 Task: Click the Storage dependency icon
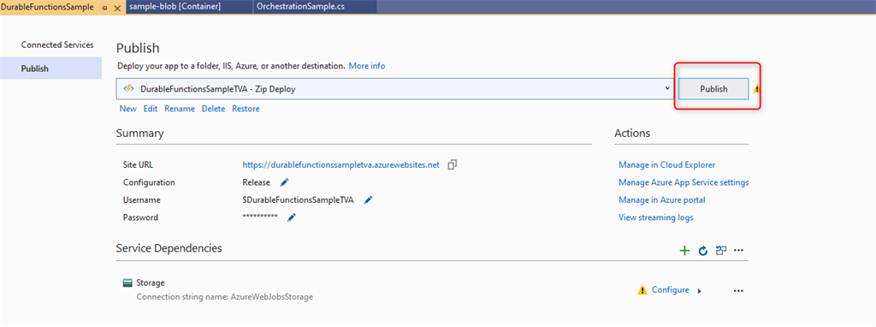(x=127, y=282)
